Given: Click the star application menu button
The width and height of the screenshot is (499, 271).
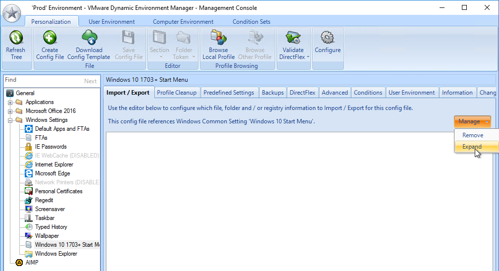Looking at the screenshot, I should [x=12, y=13].
